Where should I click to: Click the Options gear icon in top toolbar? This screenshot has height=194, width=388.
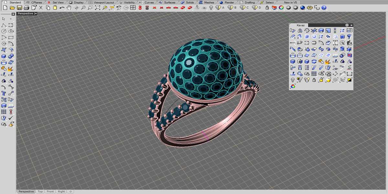coord(310,7)
